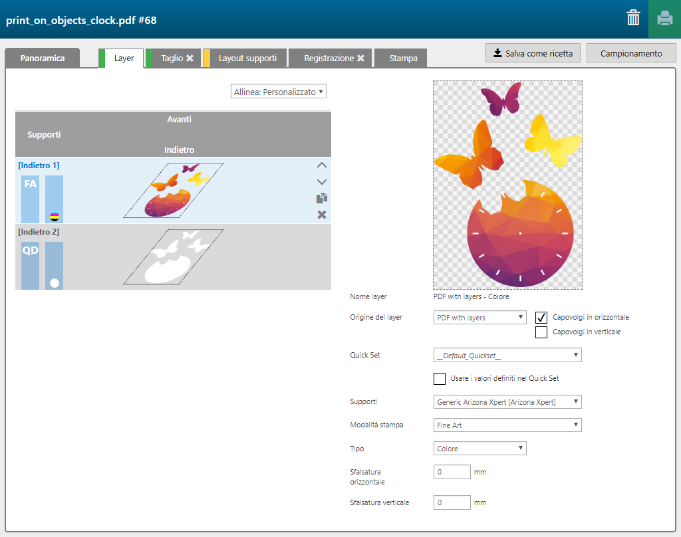The image size is (681, 537).
Task: Switch to the Panoramica tab
Action: 42,58
